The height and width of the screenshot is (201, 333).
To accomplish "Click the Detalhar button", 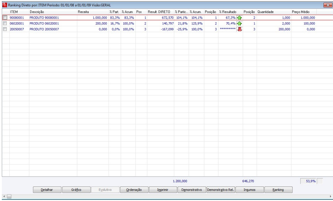I will click(x=47, y=190).
